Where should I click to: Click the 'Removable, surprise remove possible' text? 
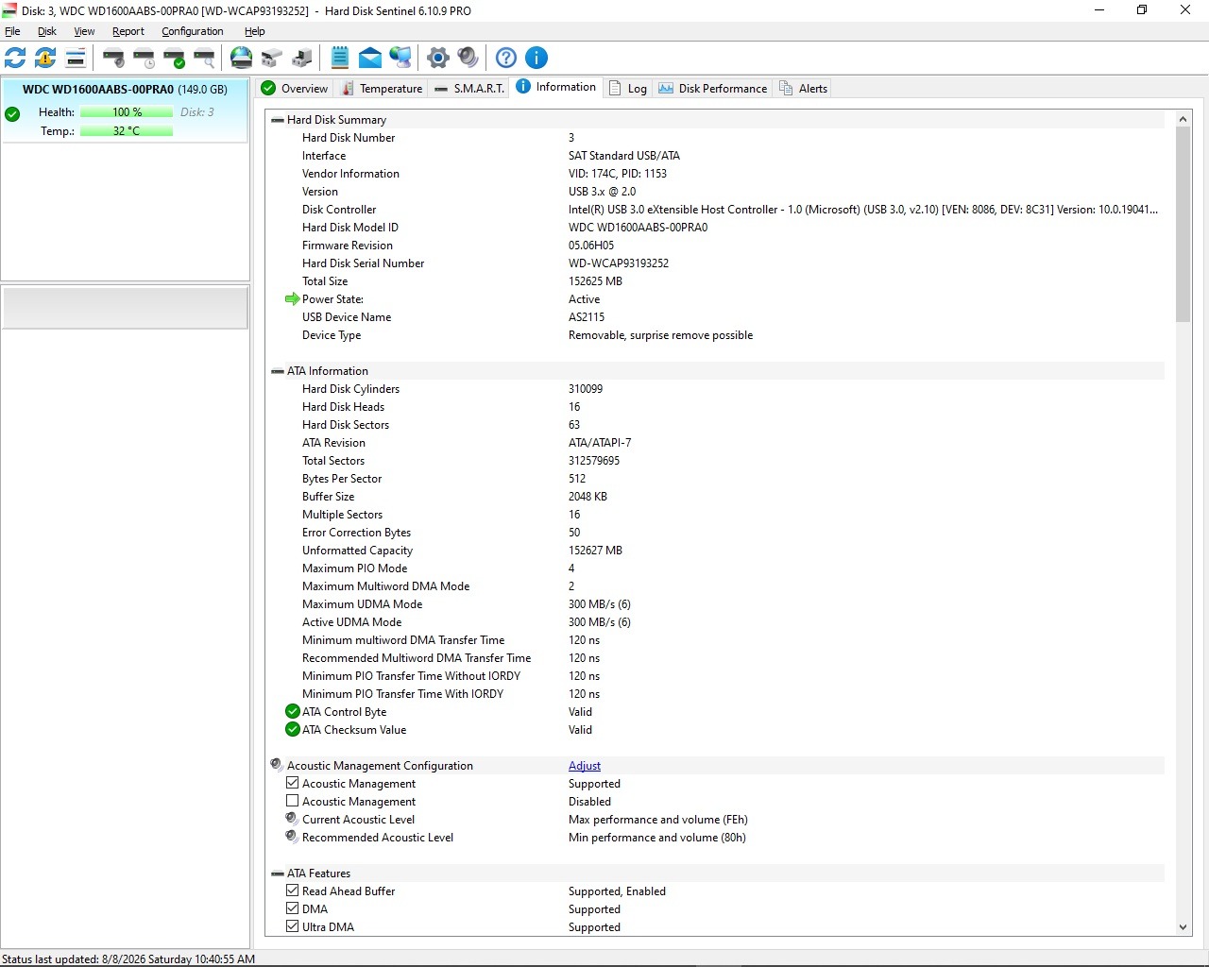coord(661,335)
